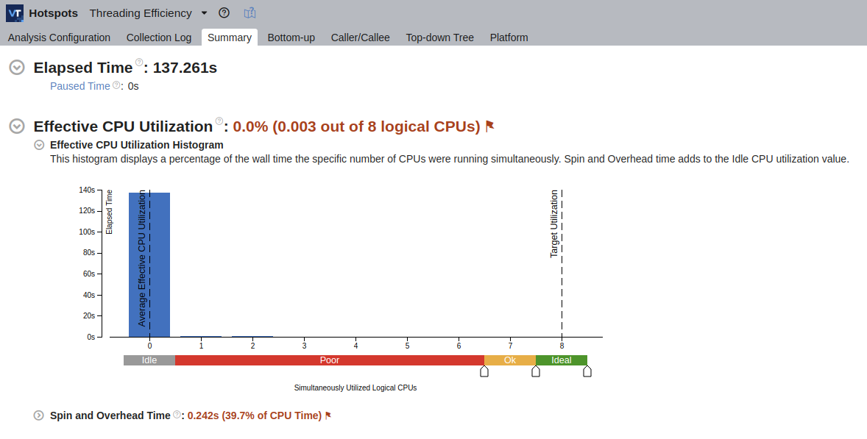Click the tooltip icon next to Effective CPU Utilization

[218, 121]
